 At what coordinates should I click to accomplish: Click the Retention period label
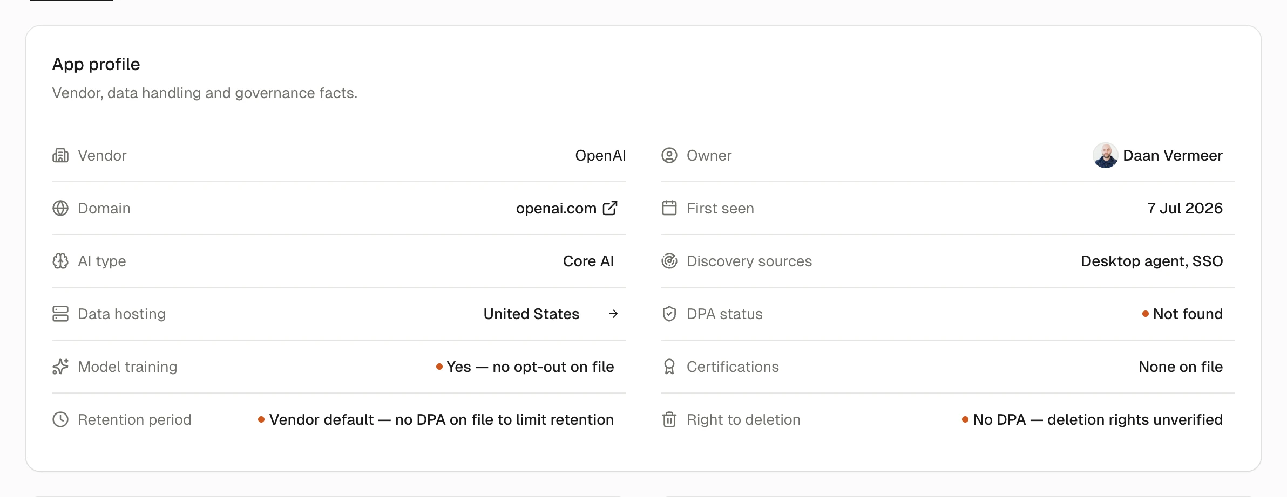coord(134,420)
